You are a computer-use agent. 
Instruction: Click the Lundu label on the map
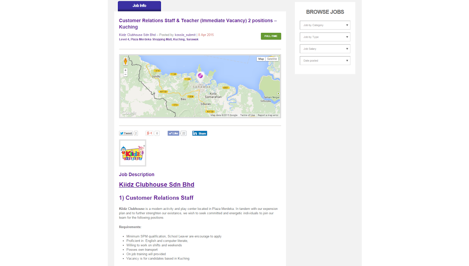(x=156, y=76)
